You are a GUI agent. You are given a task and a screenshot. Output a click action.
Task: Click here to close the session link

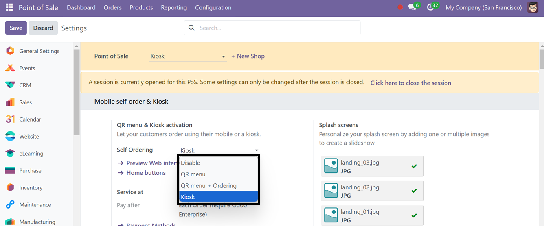(410, 83)
